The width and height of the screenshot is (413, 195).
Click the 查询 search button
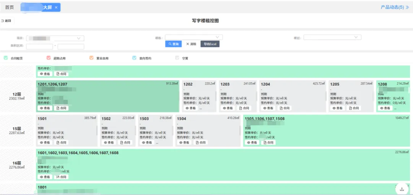pyautogui.click(x=173, y=44)
